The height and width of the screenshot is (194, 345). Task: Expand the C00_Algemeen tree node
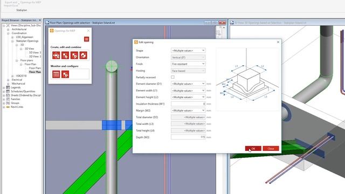coord(12,37)
